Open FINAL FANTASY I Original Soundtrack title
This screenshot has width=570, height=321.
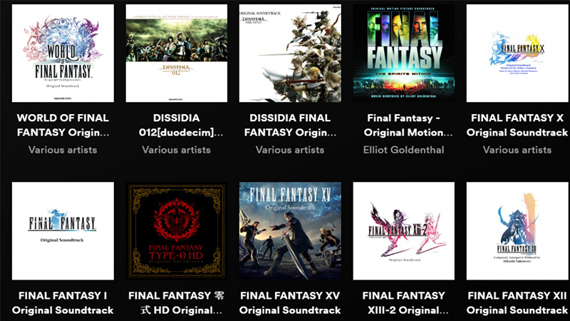tap(63, 302)
